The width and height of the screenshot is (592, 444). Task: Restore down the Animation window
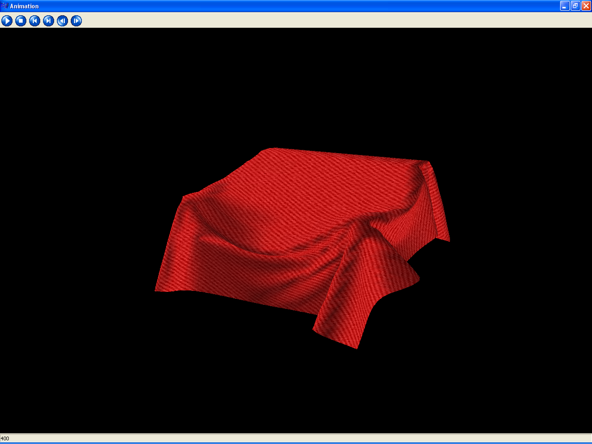click(575, 6)
